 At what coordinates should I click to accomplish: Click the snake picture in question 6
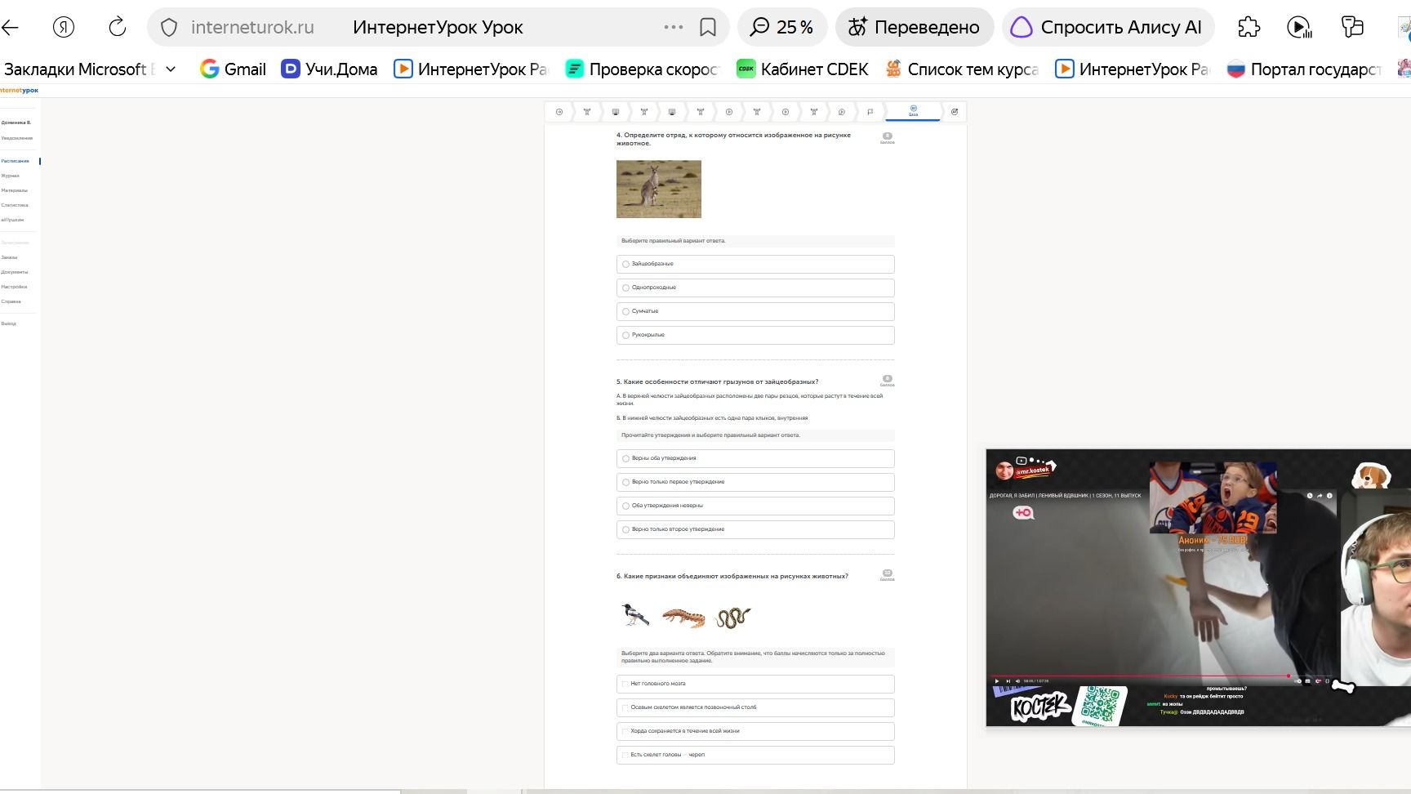pos(732,617)
